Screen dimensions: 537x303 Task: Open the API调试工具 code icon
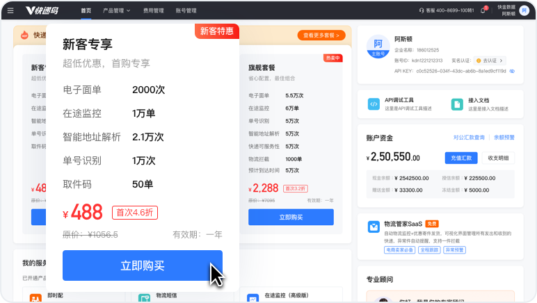tap(374, 104)
